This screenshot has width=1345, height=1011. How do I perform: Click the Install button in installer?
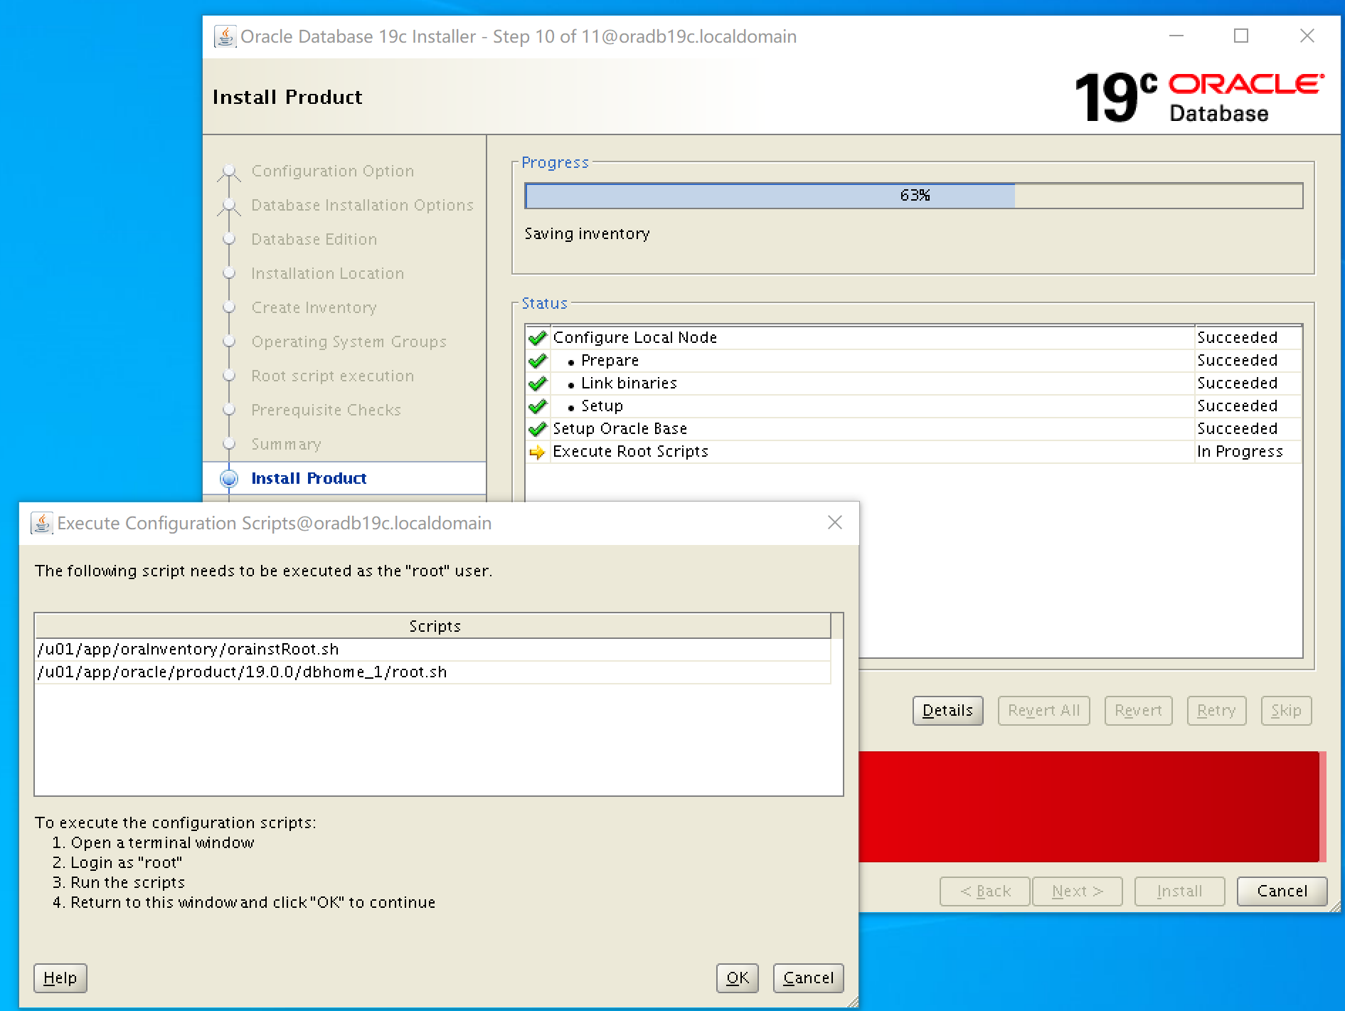tap(1180, 891)
